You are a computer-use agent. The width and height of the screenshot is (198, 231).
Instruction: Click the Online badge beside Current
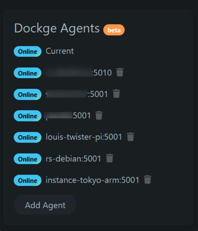(28, 52)
